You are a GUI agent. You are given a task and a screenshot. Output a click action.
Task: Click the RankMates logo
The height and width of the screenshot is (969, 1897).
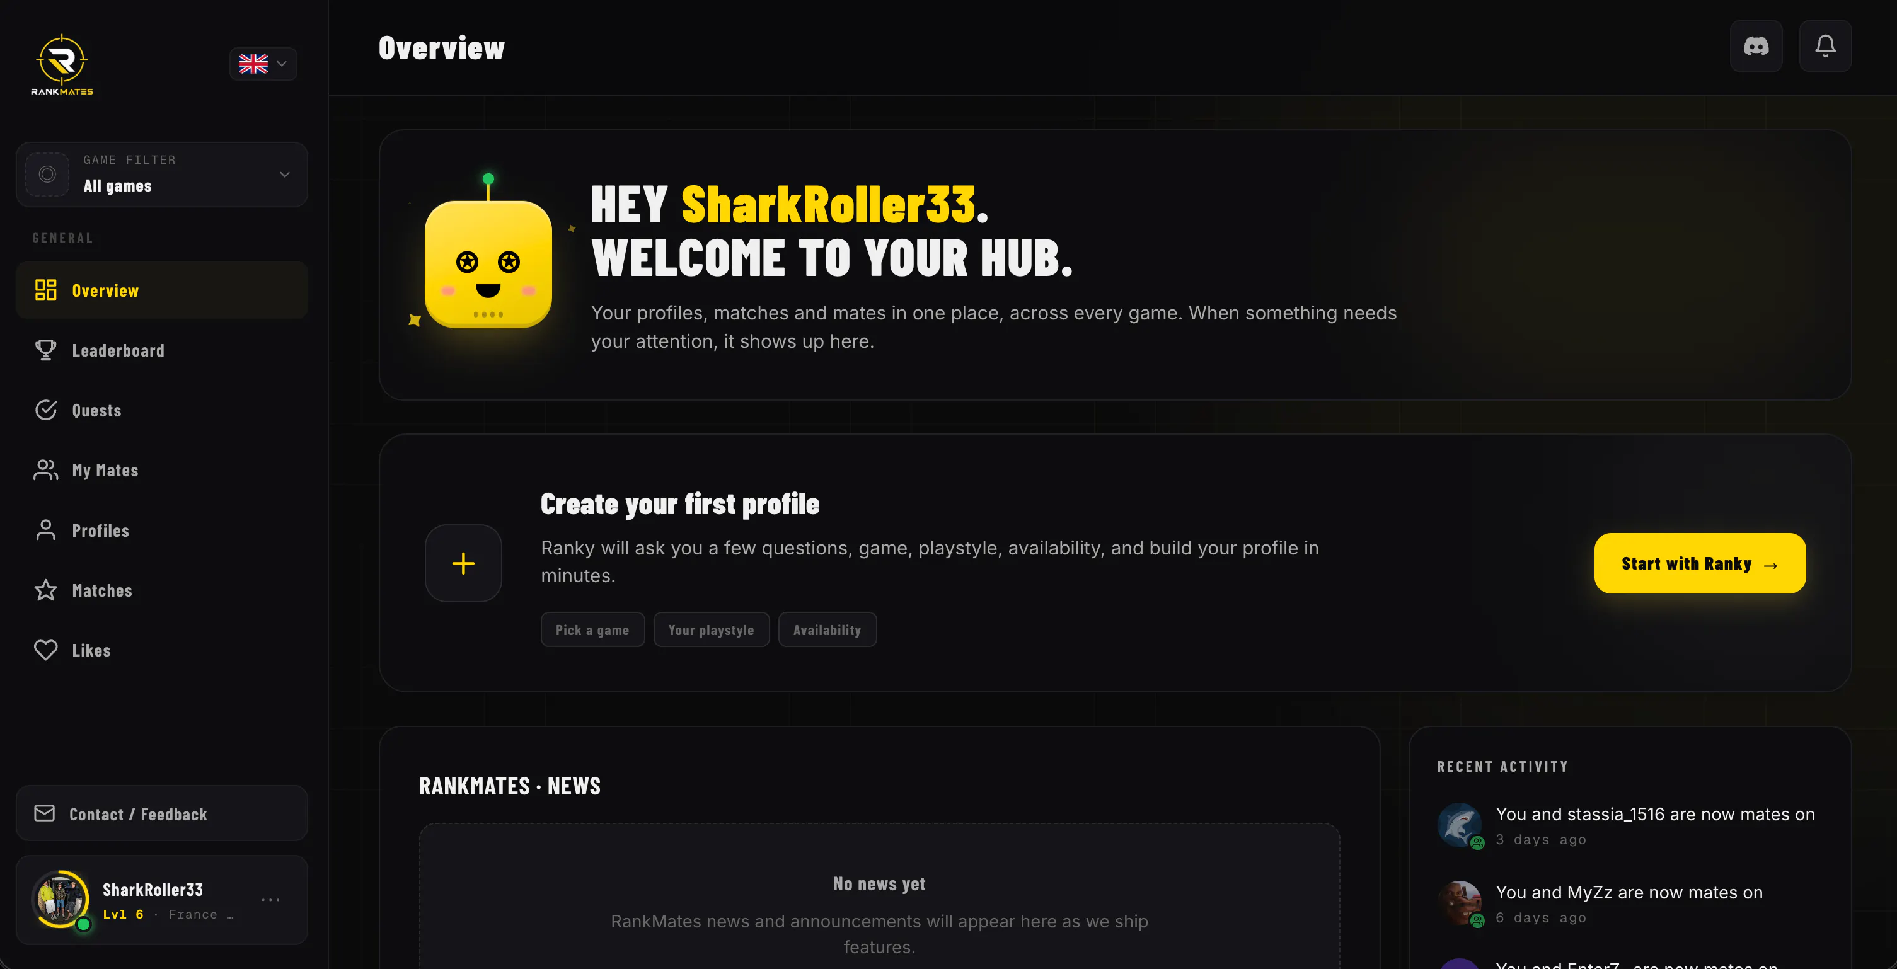62,65
